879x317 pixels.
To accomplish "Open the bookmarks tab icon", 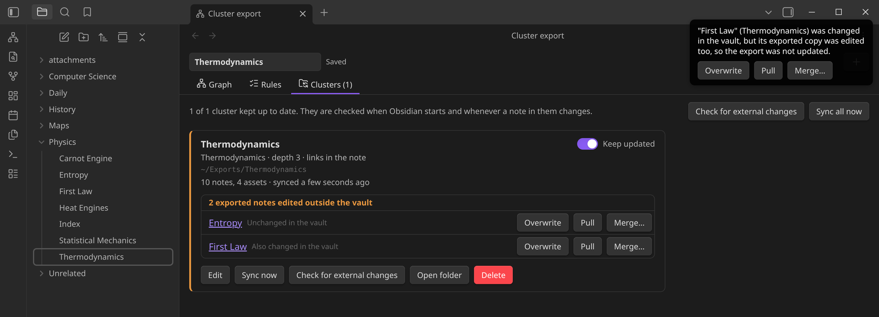I will click(x=87, y=12).
